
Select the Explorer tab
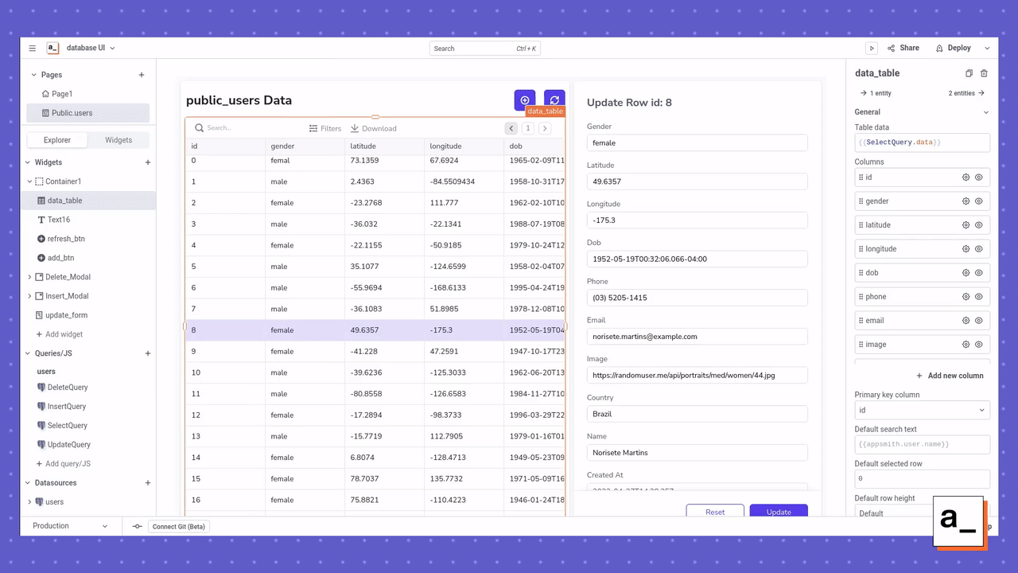(56, 139)
